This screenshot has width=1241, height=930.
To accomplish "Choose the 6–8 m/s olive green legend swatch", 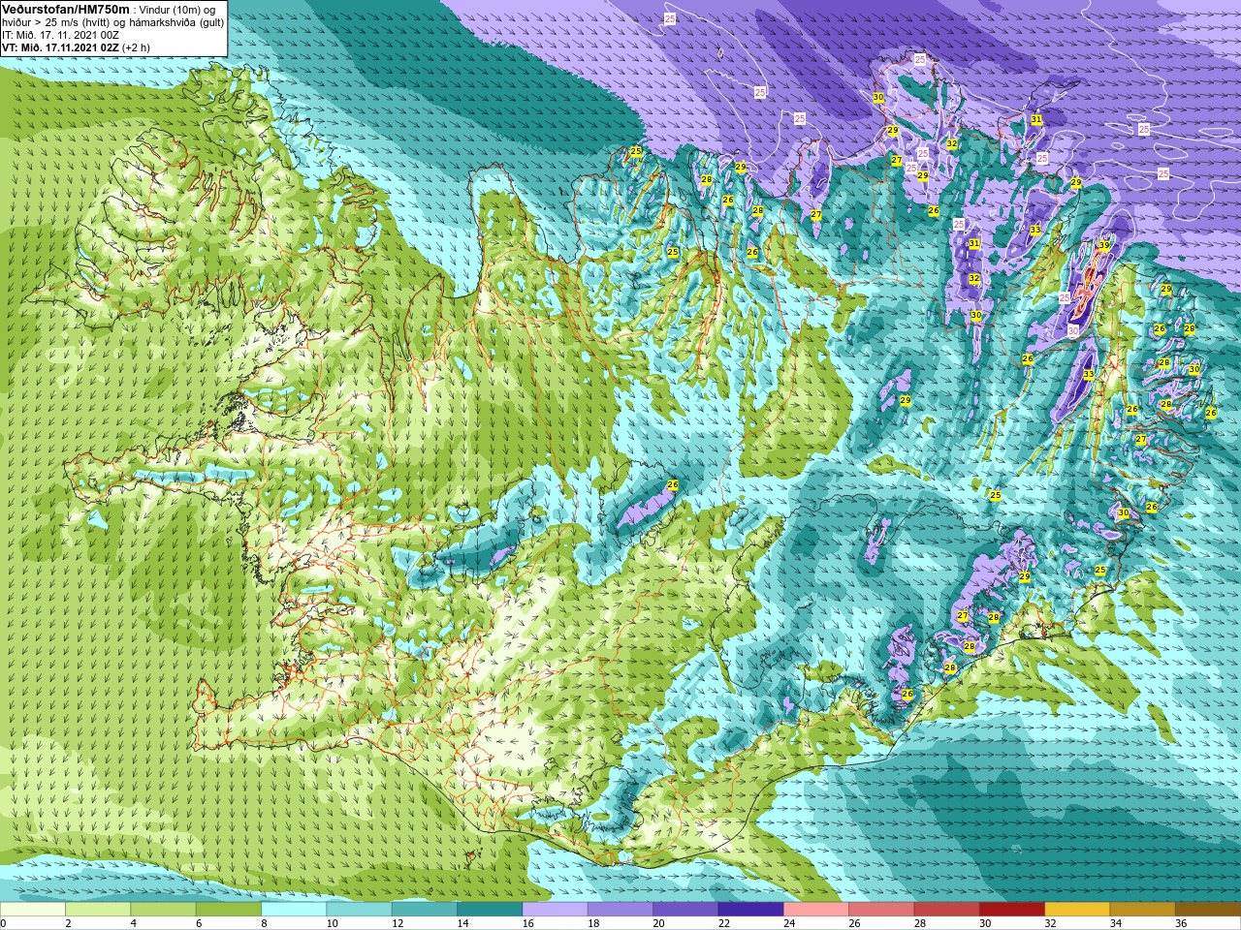I will pyautogui.click(x=229, y=910).
